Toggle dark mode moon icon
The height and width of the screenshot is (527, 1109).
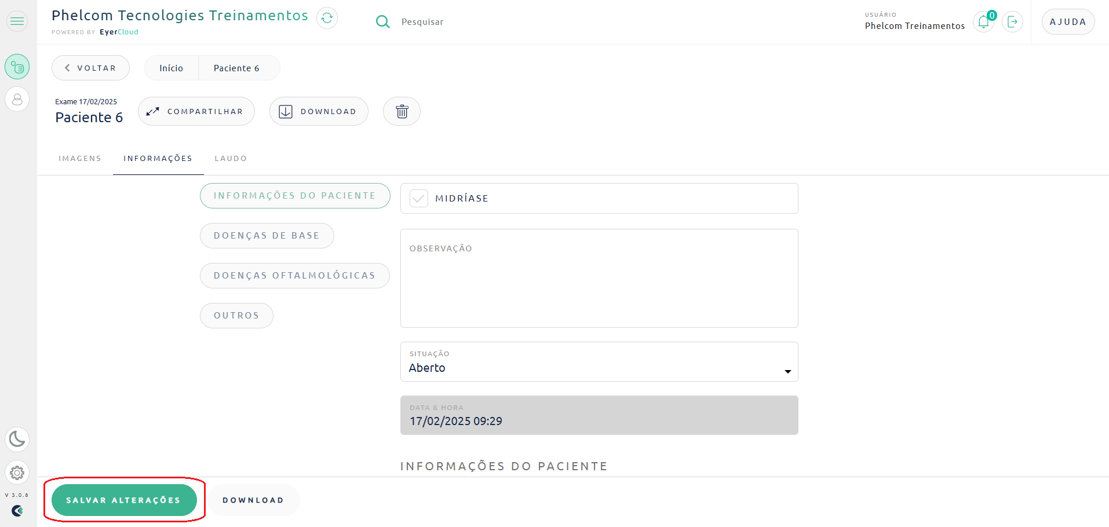tap(17, 440)
